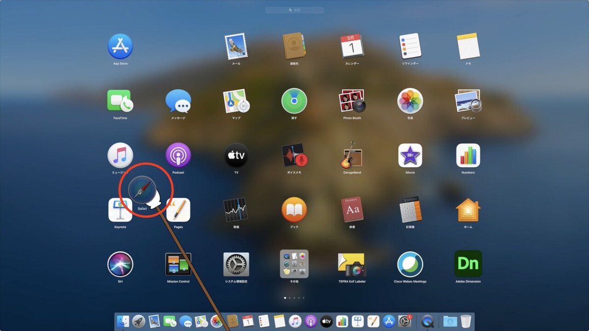Open the Contacts app in Launchpad
The width and height of the screenshot is (589, 331).
[x=294, y=47]
